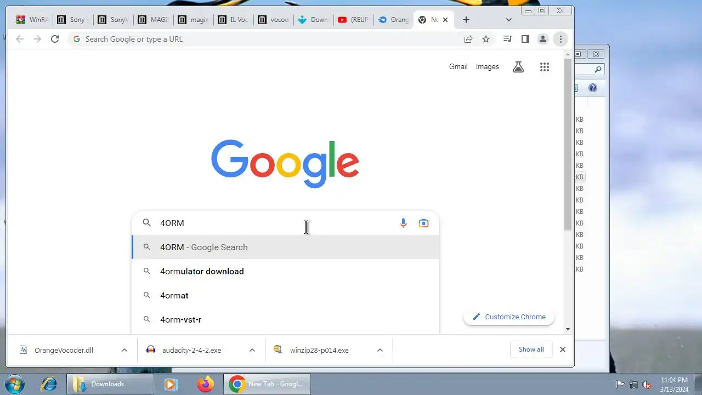Switch to the IL Vocodex tab
The width and height of the screenshot is (702, 395).
pos(233,20)
